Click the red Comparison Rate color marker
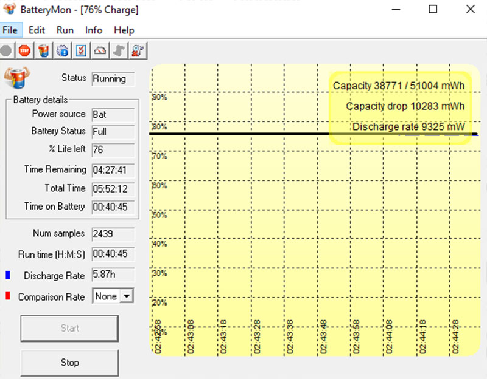This screenshot has height=379, width=487. click(8, 296)
